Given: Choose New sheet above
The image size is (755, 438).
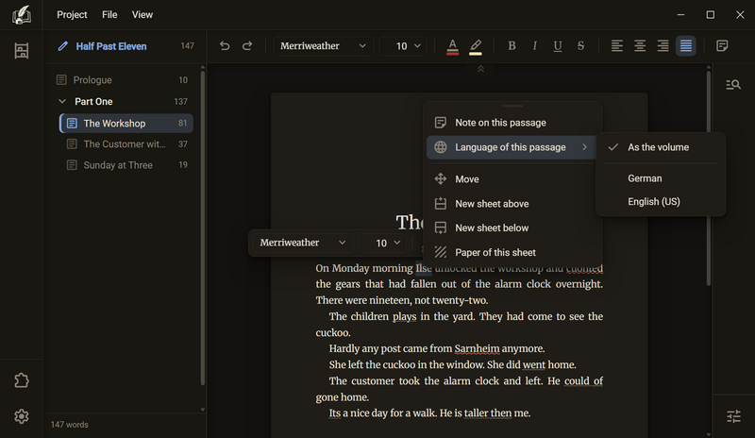Looking at the screenshot, I should tap(512, 204).
